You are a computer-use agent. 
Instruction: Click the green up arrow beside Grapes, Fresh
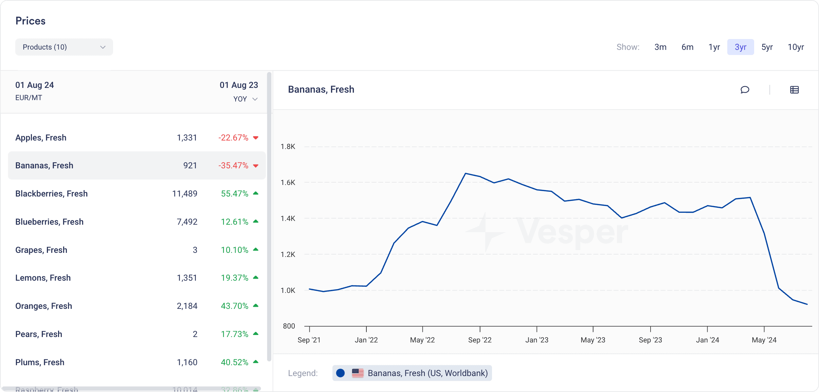pyautogui.click(x=256, y=249)
